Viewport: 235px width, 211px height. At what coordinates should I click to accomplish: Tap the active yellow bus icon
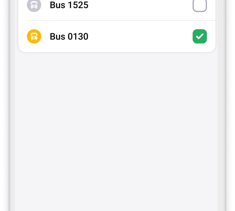[34, 36]
